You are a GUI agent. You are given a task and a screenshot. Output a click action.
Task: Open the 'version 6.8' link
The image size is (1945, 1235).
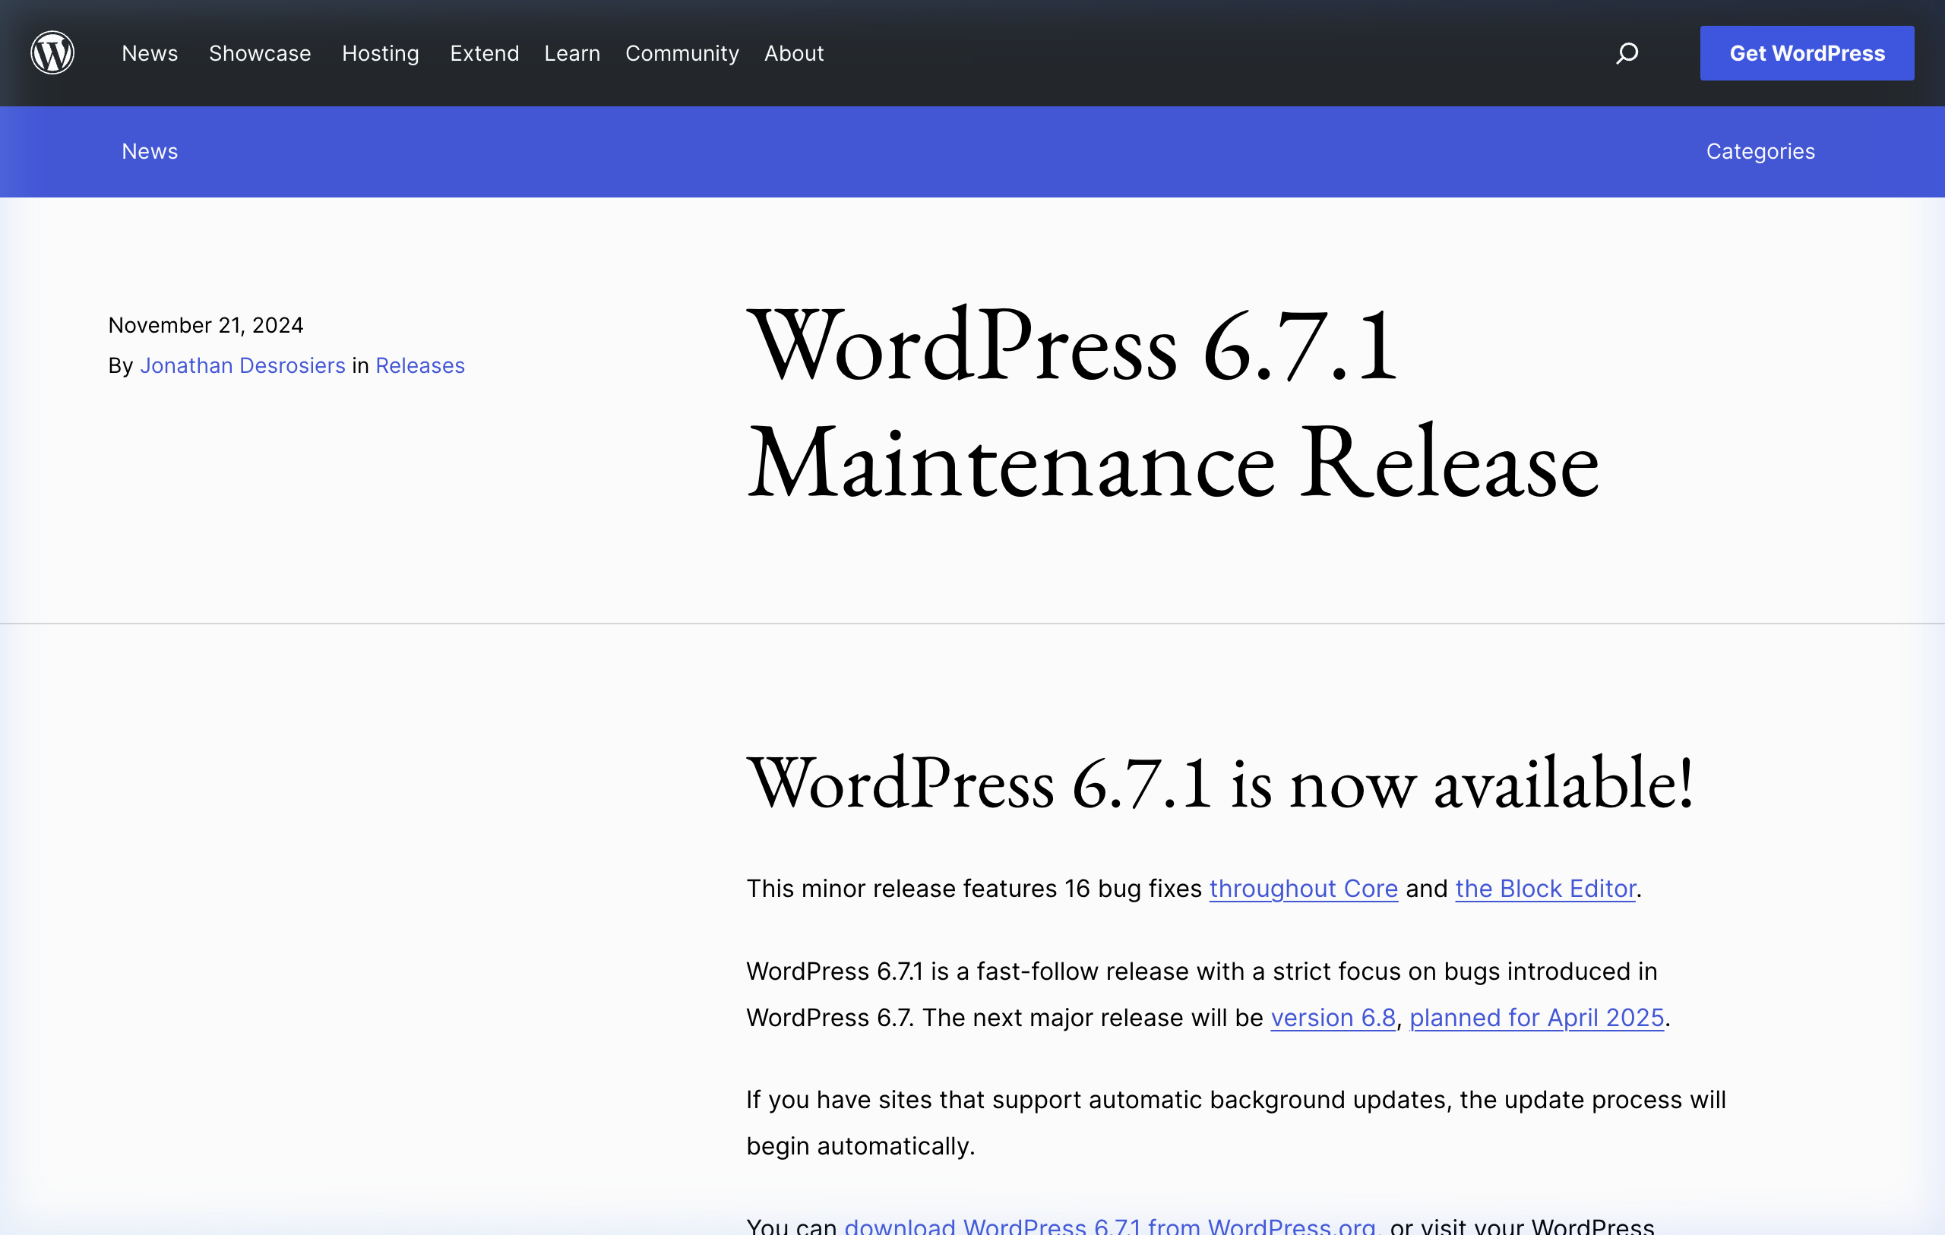pyautogui.click(x=1333, y=1018)
